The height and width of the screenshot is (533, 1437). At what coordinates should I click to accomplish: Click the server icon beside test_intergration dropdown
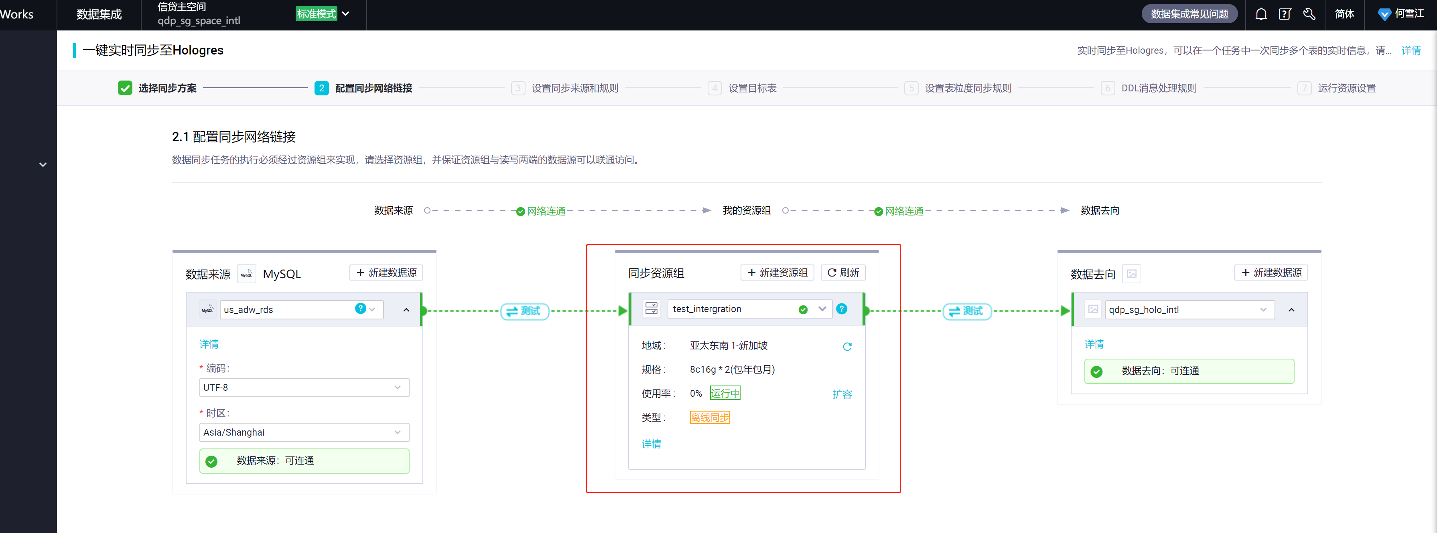click(x=651, y=308)
